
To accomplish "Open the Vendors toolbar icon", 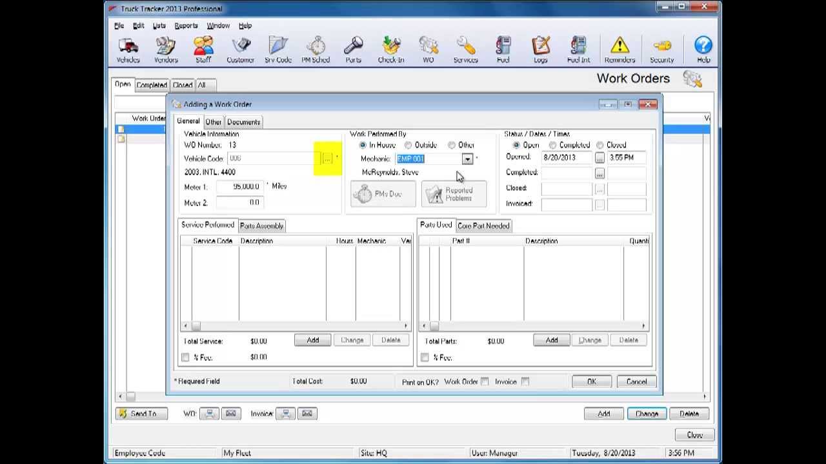I will click(166, 50).
